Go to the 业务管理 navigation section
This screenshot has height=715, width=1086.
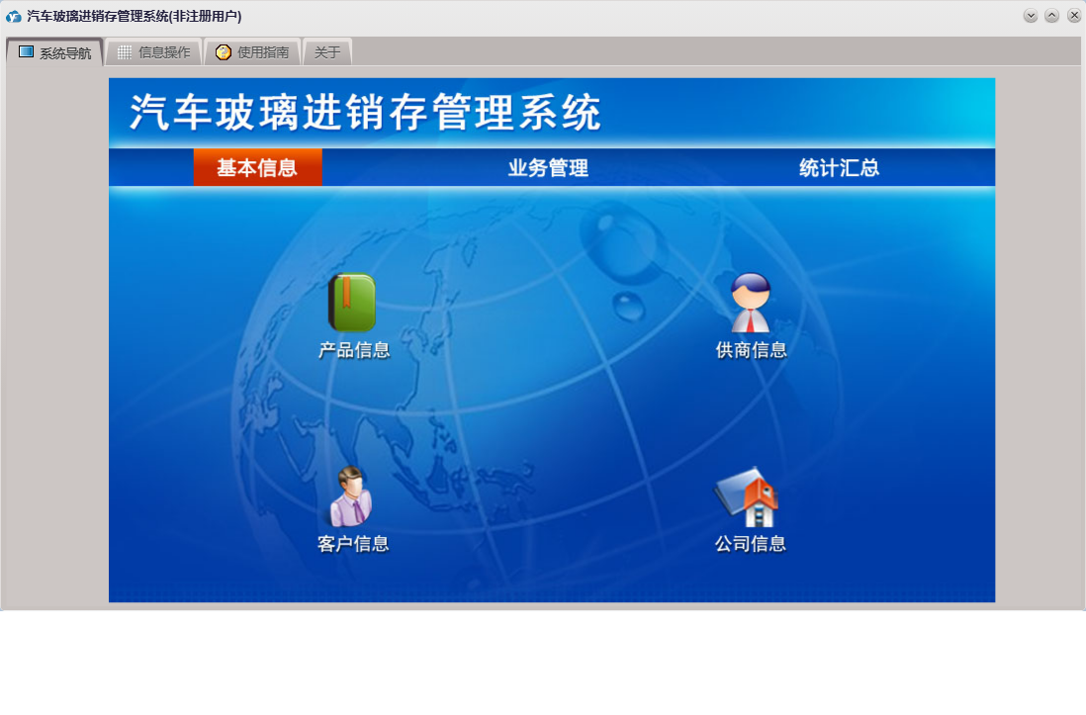pos(548,168)
